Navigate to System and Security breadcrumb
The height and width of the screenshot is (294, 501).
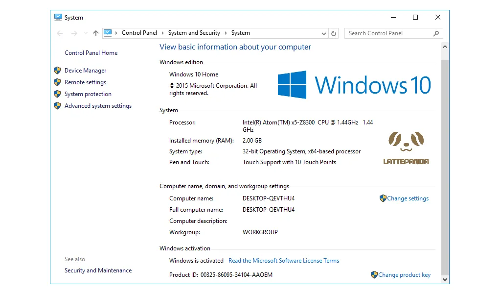pos(194,33)
